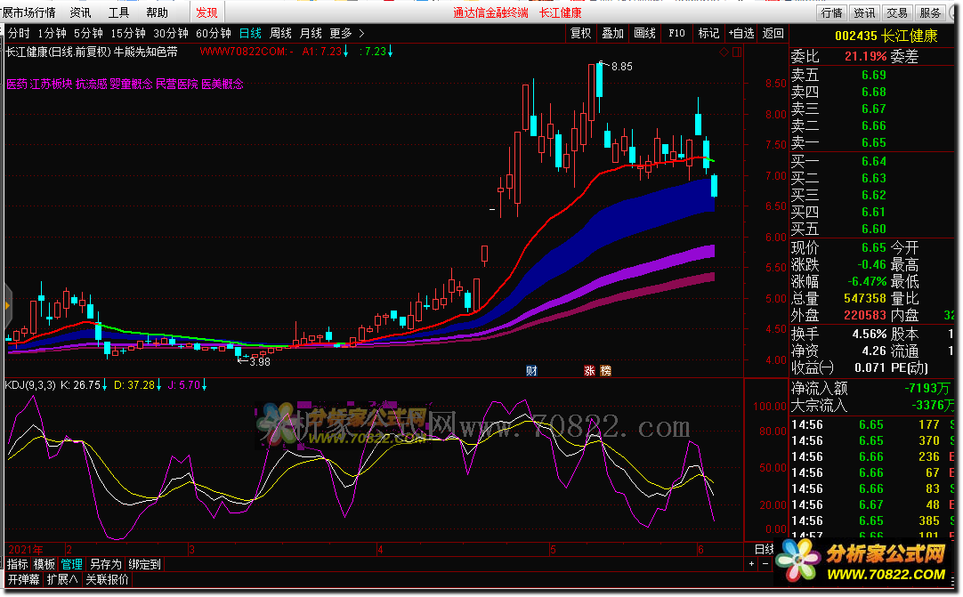The height and width of the screenshot is (597, 963).
Task: Open the 工具 menu
Action: pos(118,12)
